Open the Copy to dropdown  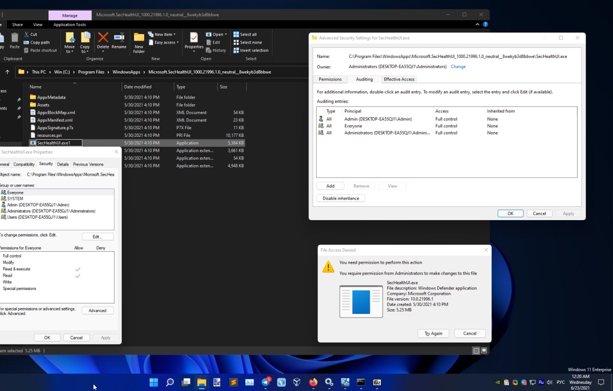(x=85, y=43)
